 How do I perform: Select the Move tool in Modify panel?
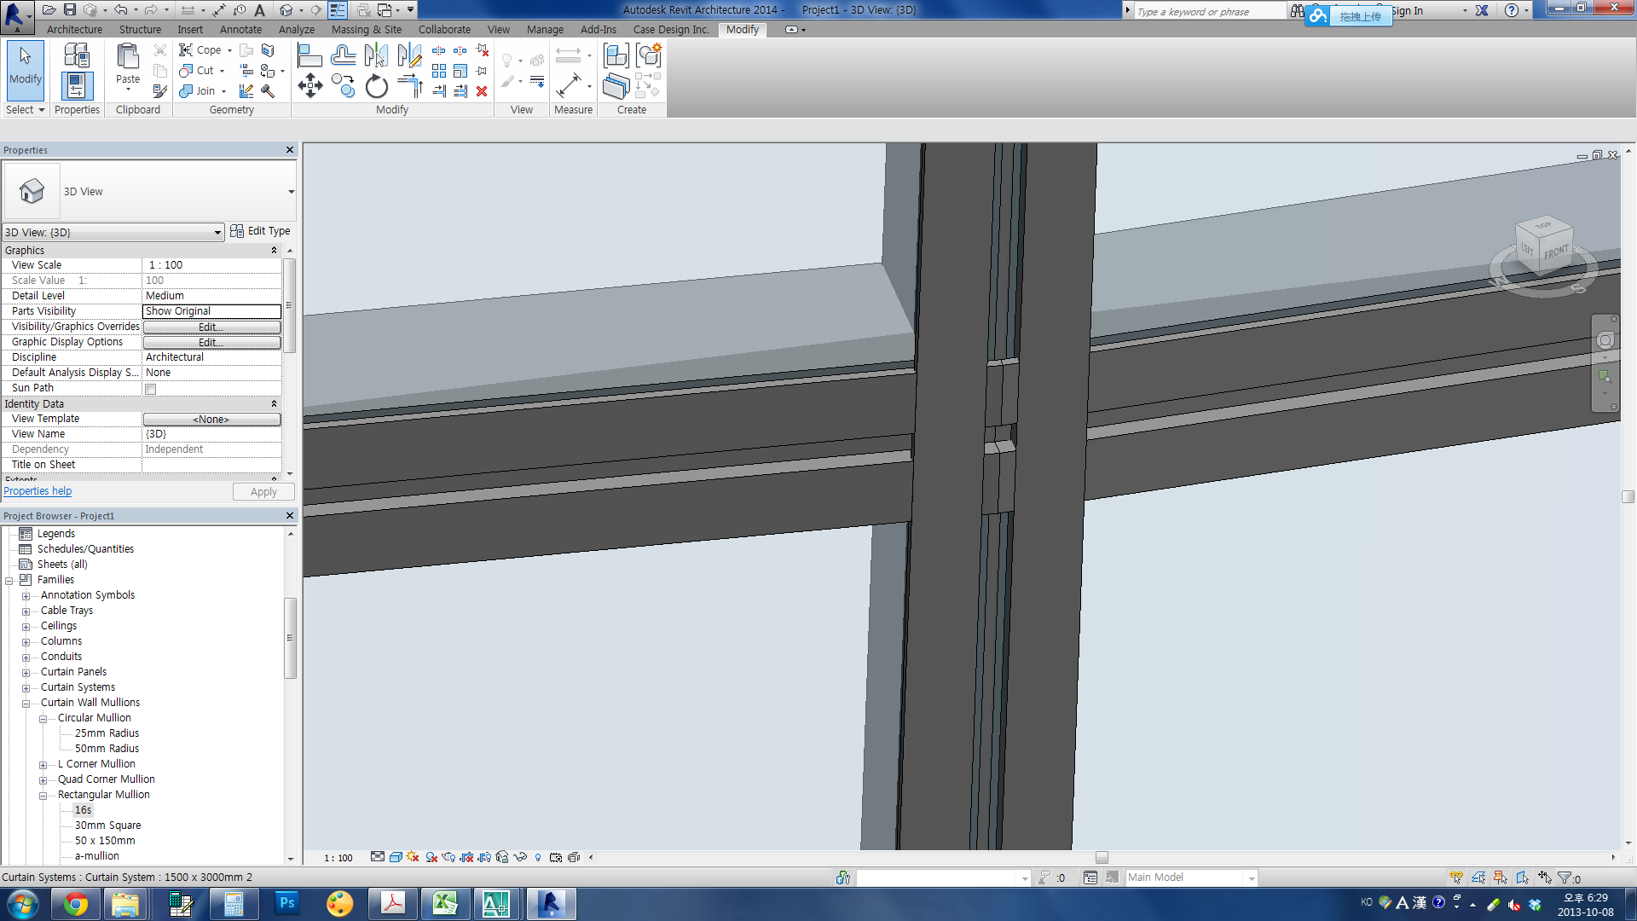pos(309,86)
